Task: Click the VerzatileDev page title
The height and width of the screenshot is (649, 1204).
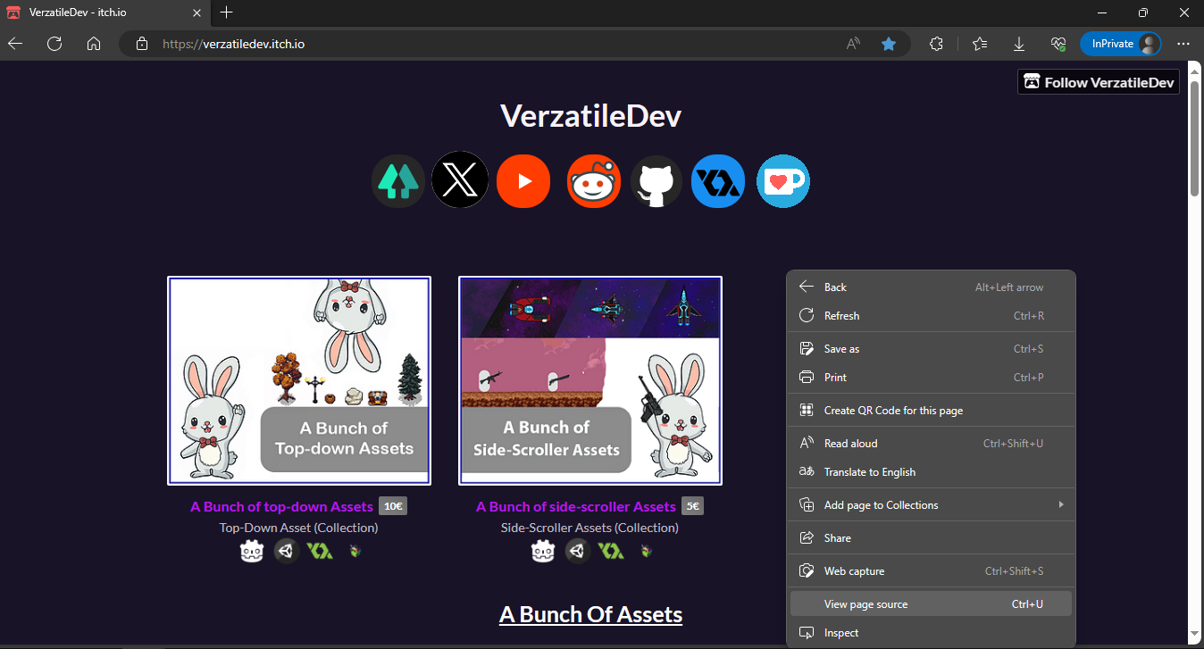Action: [x=590, y=115]
